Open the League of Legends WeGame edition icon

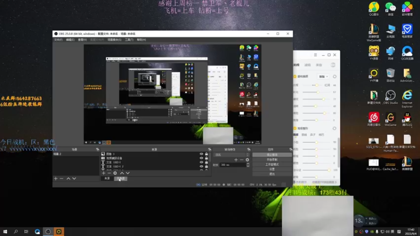tap(374, 32)
